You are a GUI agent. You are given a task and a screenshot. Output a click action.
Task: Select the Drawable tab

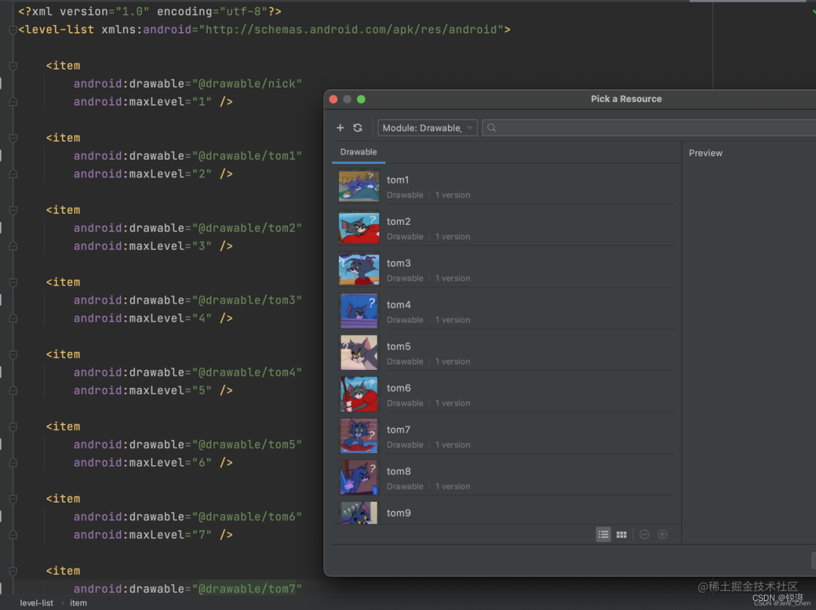click(359, 152)
